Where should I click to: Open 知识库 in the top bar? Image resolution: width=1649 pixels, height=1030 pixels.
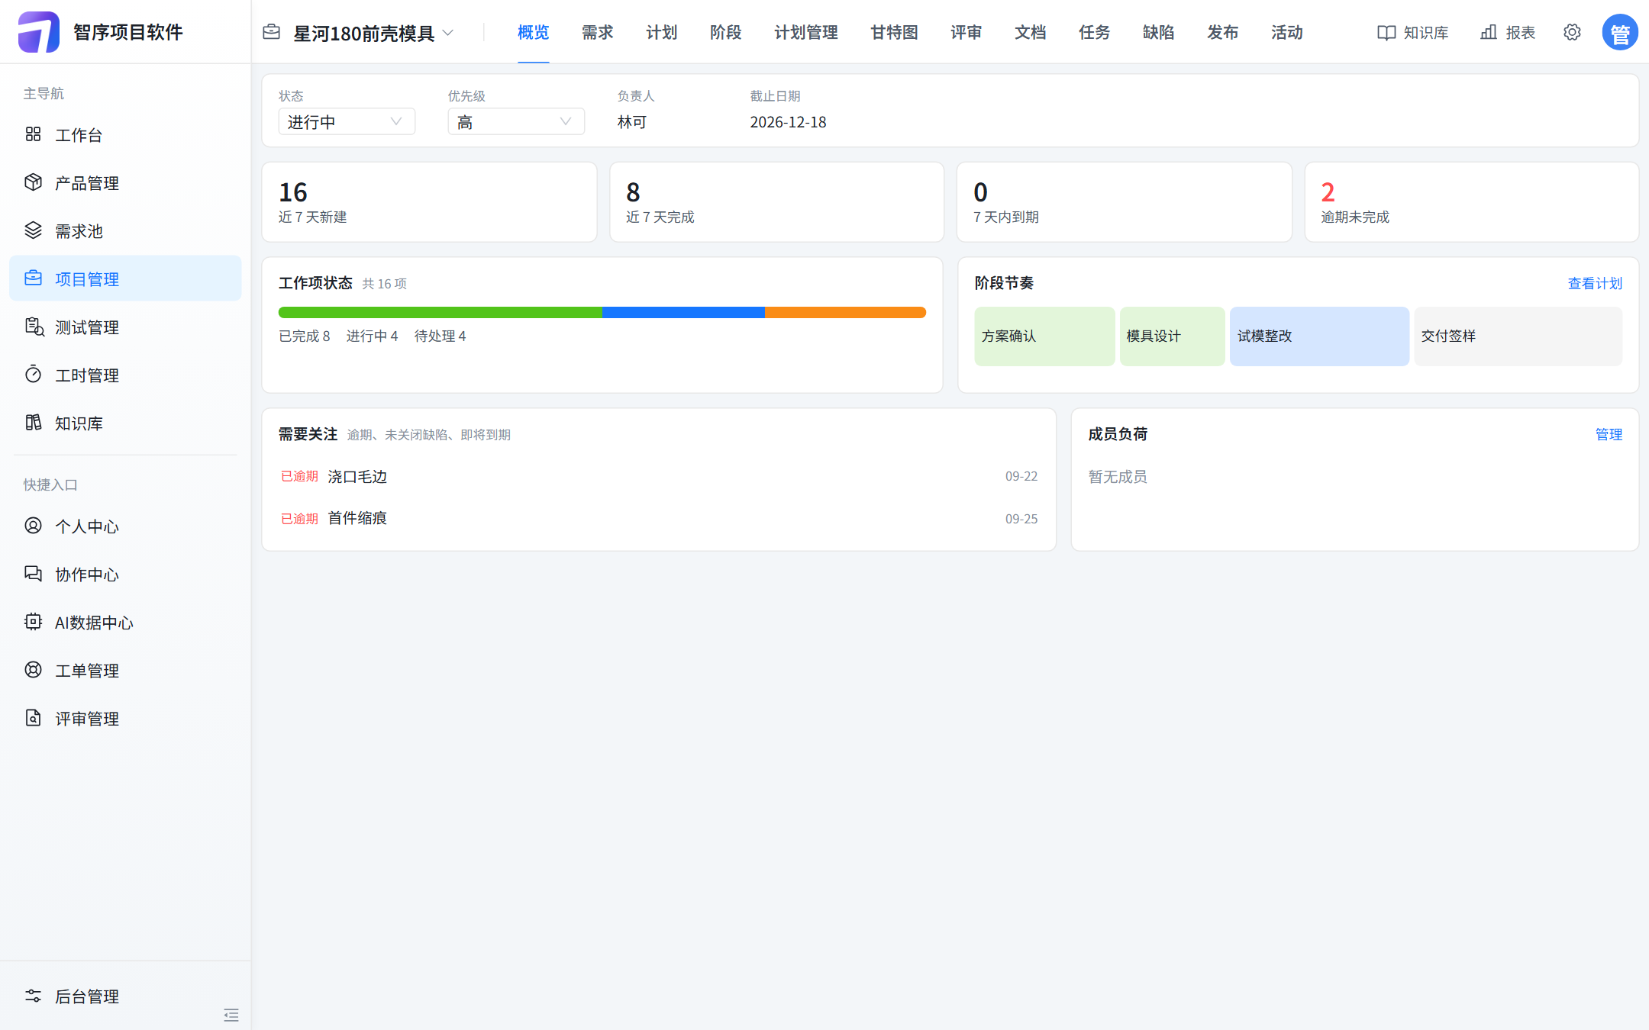[1412, 32]
